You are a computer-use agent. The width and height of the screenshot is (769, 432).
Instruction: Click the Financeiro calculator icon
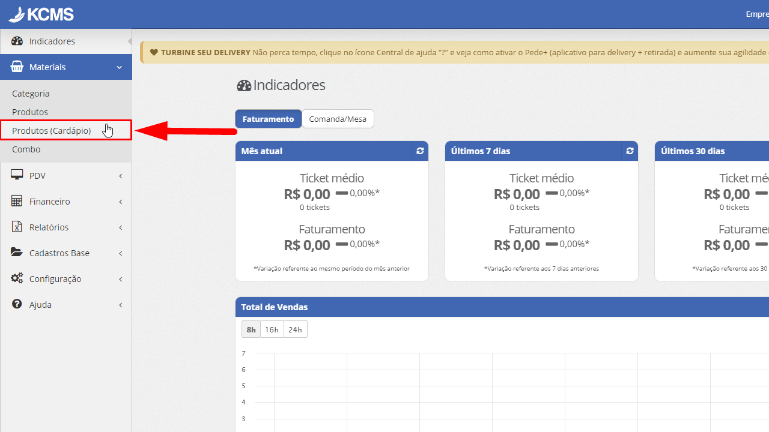click(17, 202)
